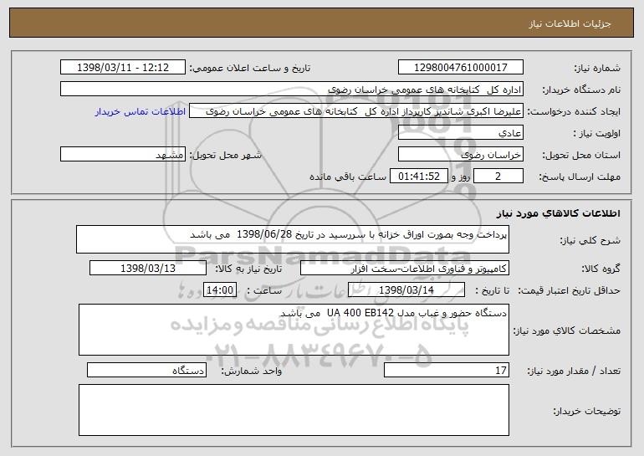
Task: Click the remaining days field showing 2
Action: pos(498,177)
